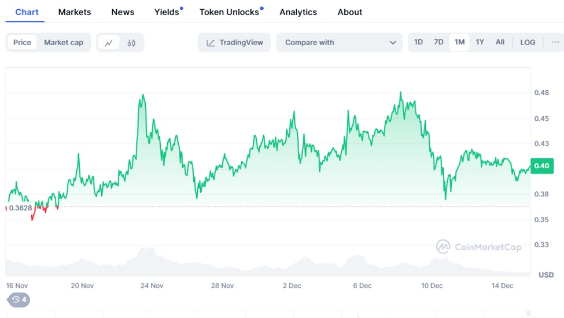Viewport: 564px width, 318px height.
Task: Go to the Token Unlocks tab
Action: click(229, 12)
